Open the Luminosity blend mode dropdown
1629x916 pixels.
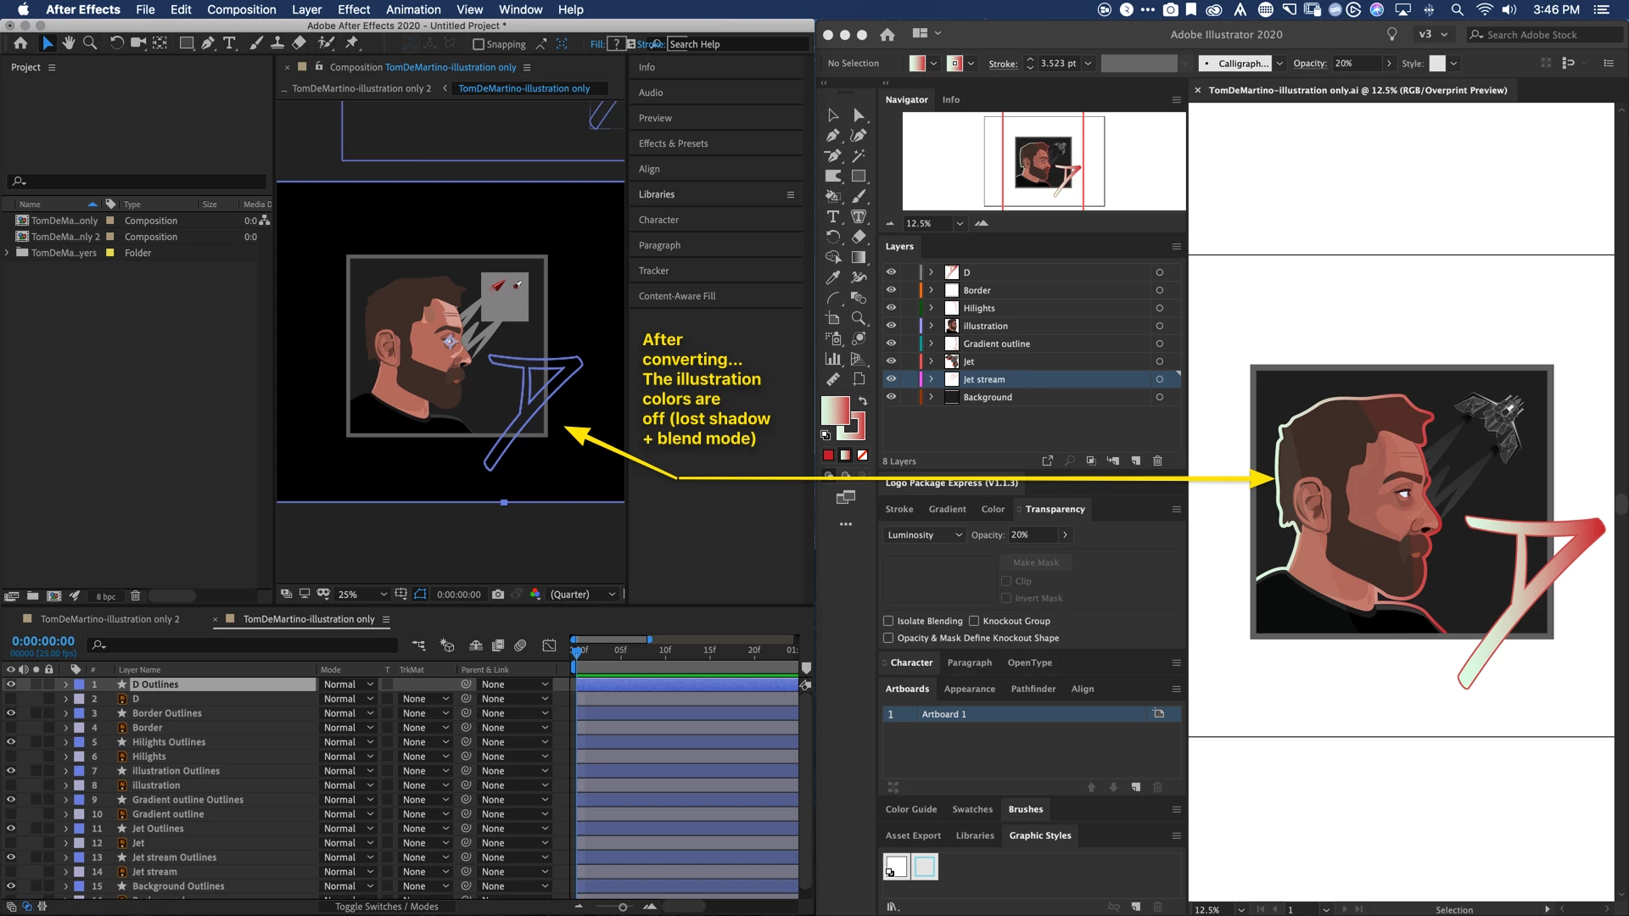coord(923,535)
